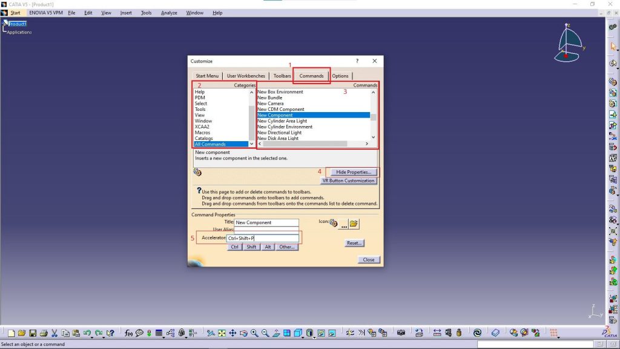Image resolution: width=620 pixels, height=349 pixels.
Task: Select the Commands tab in Customize
Action: click(x=311, y=76)
